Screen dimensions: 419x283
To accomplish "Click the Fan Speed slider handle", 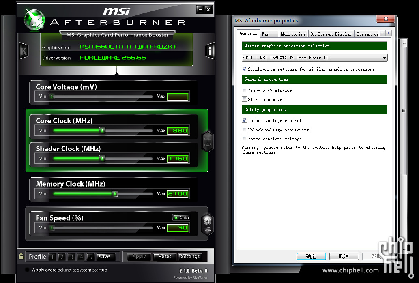I will 52,228.
